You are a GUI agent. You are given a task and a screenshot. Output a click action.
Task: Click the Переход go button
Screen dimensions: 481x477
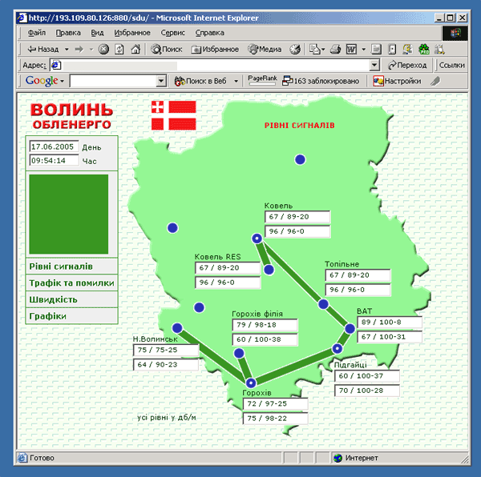407,65
